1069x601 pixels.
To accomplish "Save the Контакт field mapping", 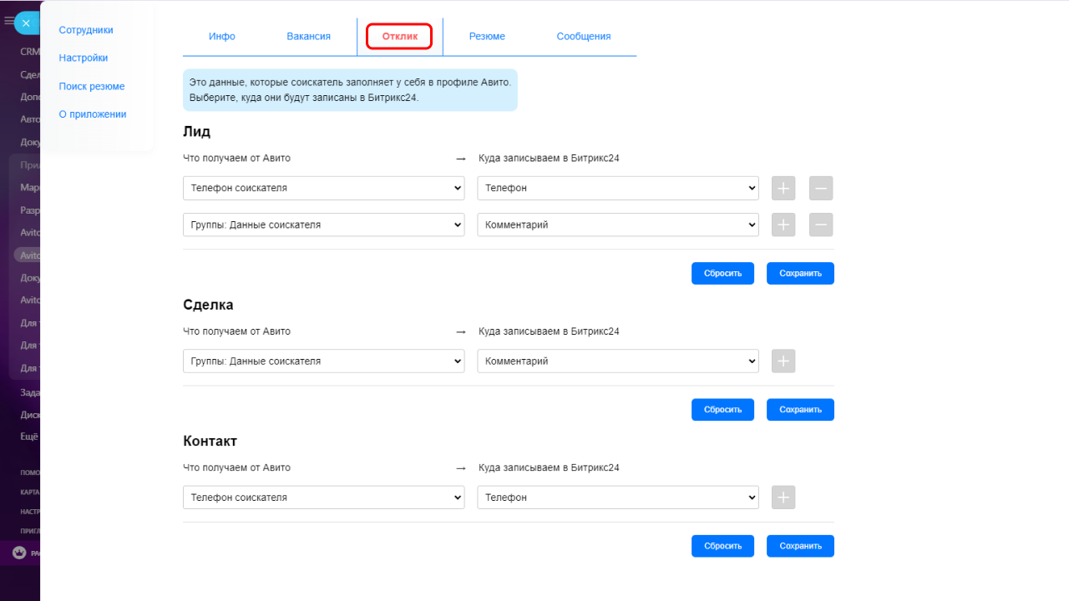I will pos(800,546).
